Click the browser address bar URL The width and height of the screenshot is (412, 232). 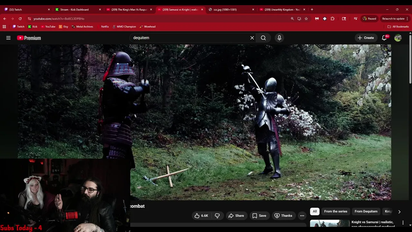click(59, 19)
